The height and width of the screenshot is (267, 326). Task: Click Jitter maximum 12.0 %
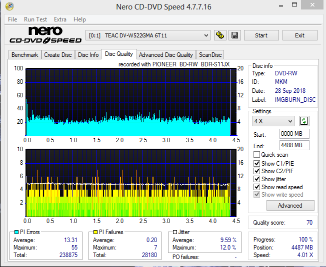coord(228,248)
